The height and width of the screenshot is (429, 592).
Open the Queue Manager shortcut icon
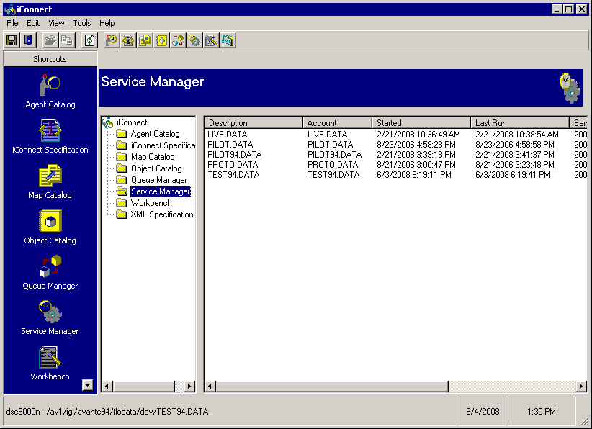(x=50, y=267)
